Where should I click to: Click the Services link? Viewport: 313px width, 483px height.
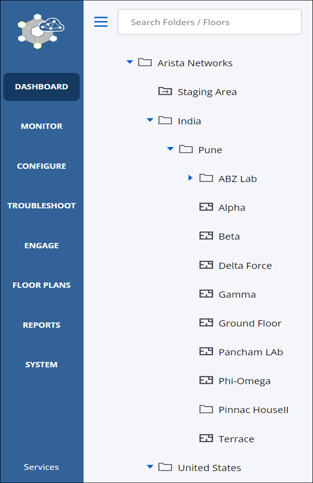click(41, 467)
